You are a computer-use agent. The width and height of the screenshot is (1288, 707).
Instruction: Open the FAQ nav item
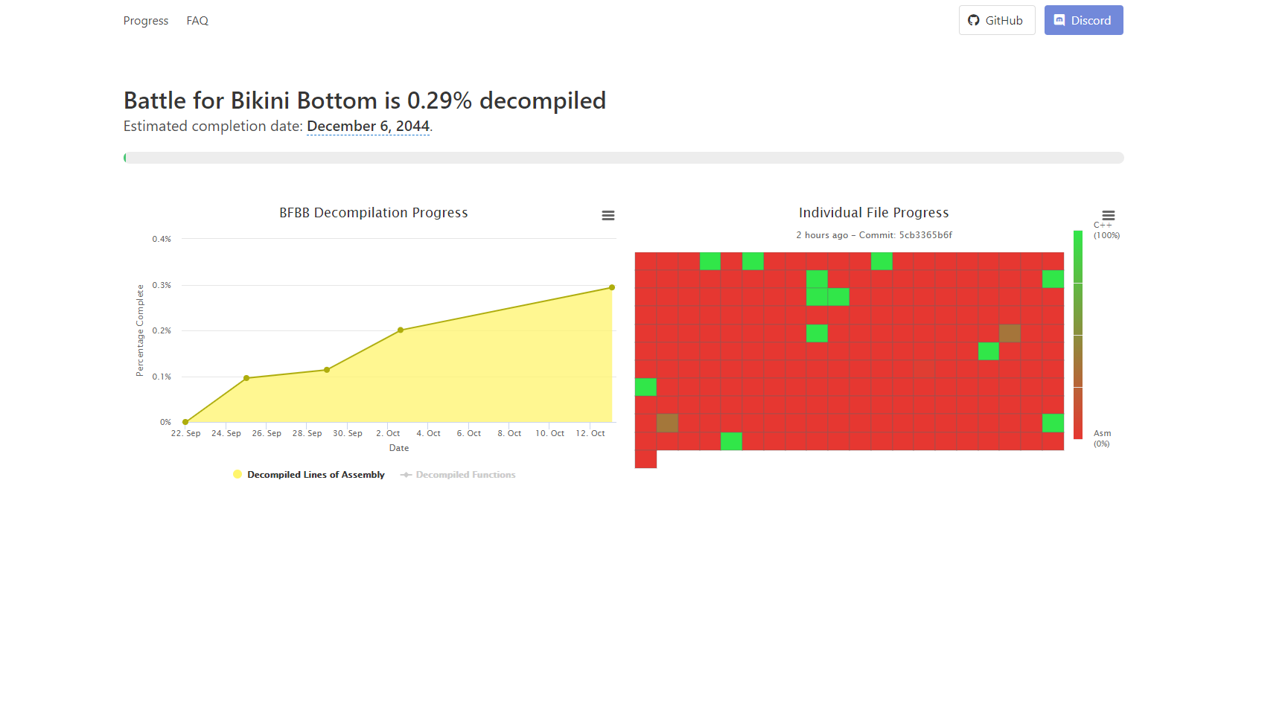197,21
